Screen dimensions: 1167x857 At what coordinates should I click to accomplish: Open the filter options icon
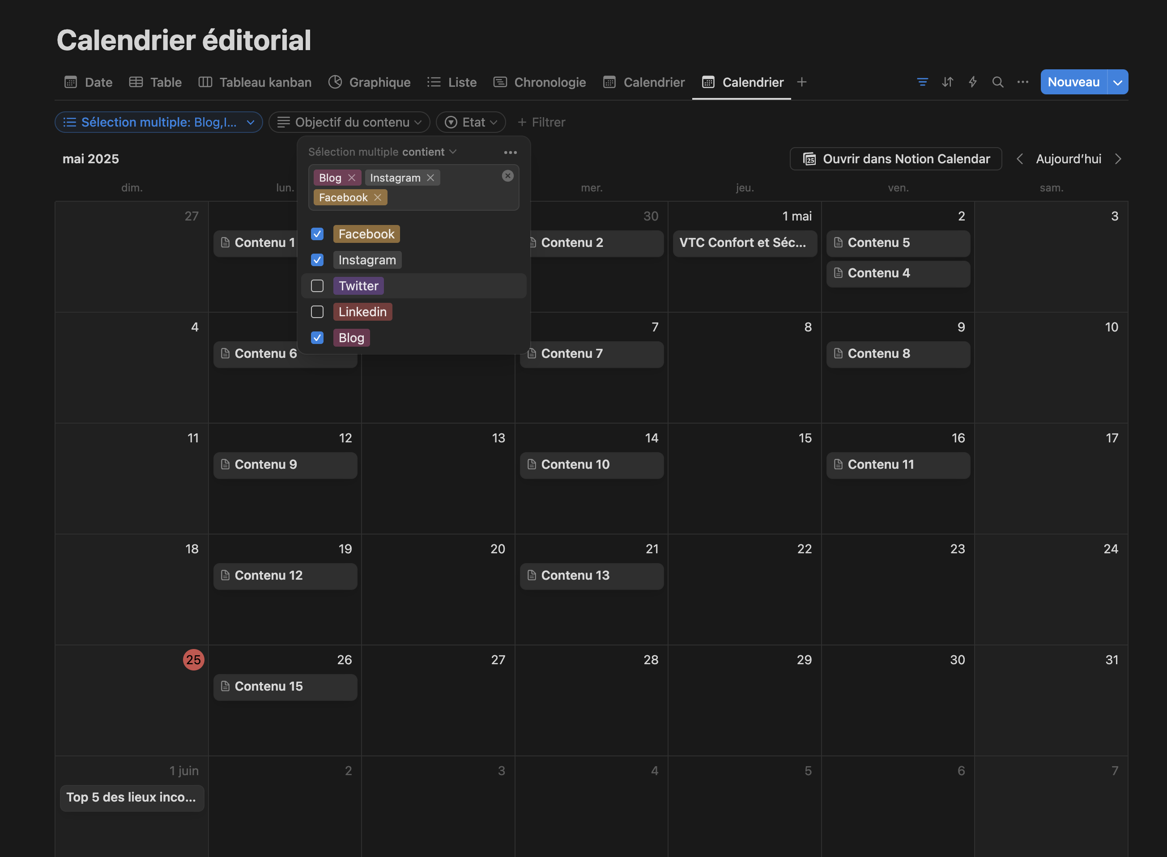pos(922,82)
